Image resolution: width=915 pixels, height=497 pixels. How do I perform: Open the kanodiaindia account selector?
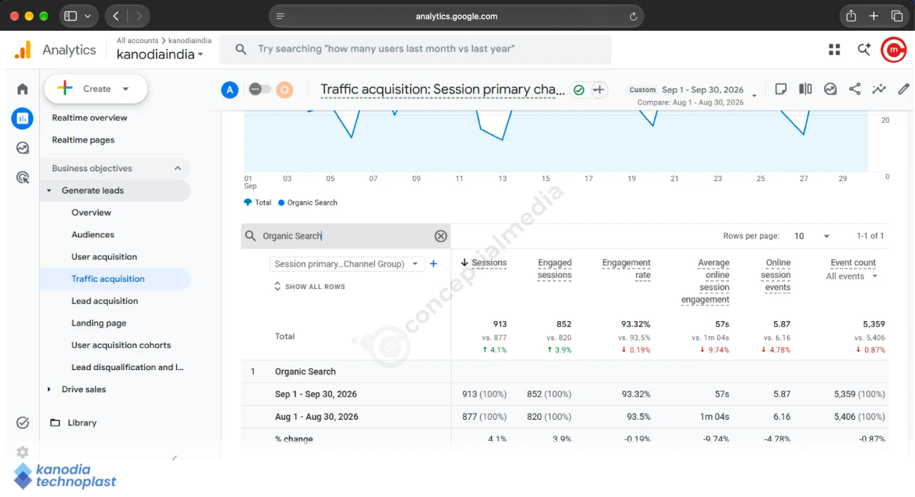159,55
